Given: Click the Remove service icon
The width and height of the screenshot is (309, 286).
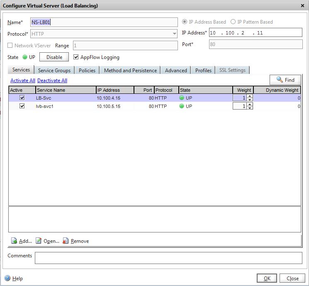Looking at the screenshot, I should click(x=66, y=241).
